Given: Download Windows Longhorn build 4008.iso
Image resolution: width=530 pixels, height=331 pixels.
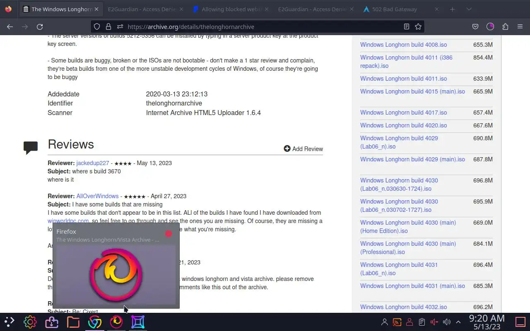Looking at the screenshot, I should [404, 45].
